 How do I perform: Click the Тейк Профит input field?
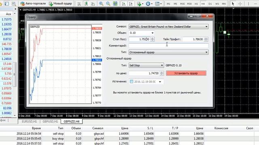(x=193, y=39)
